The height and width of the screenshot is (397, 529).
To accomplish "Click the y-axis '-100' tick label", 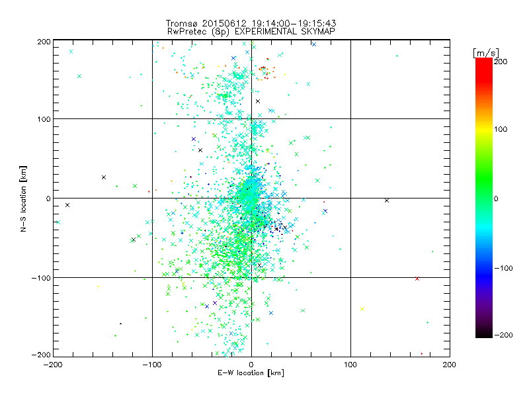I will coord(41,278).
